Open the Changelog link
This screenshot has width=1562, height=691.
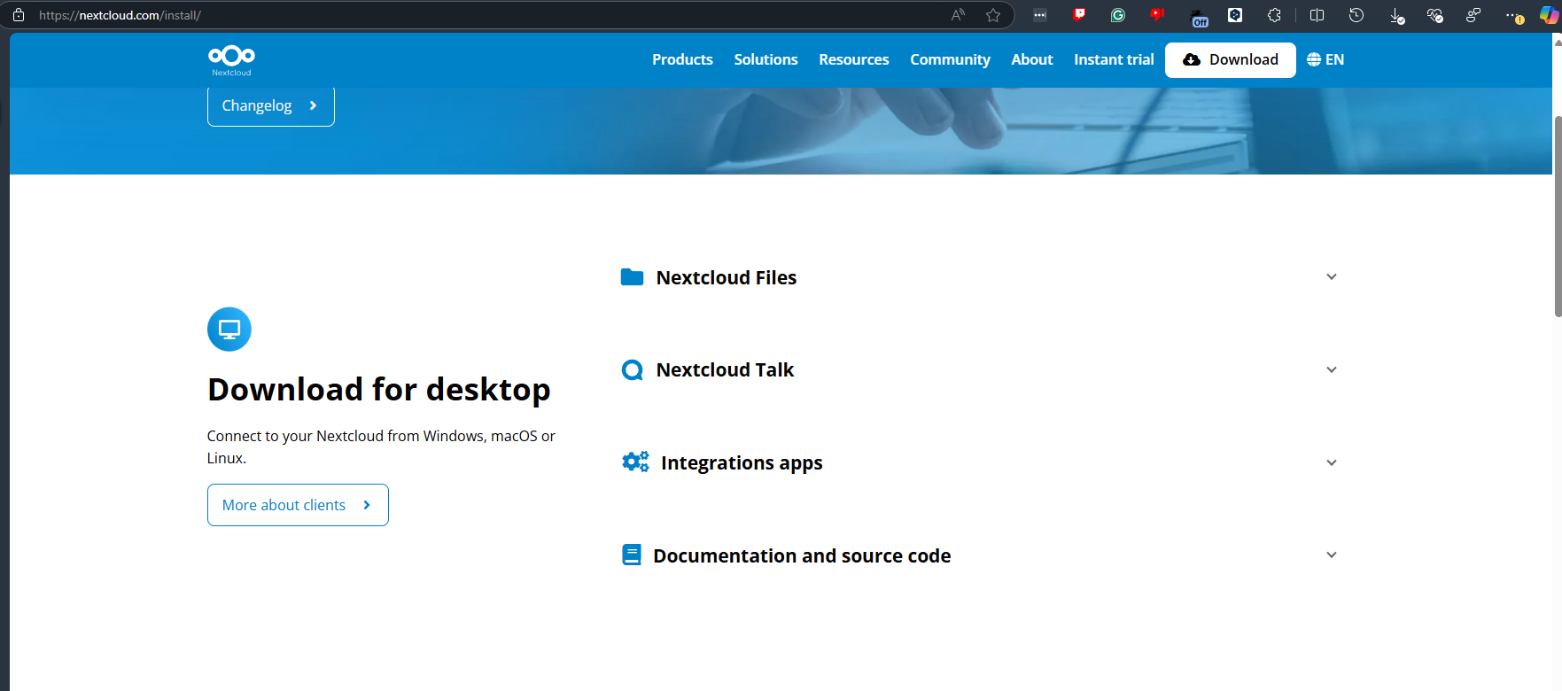coord(271,105)
